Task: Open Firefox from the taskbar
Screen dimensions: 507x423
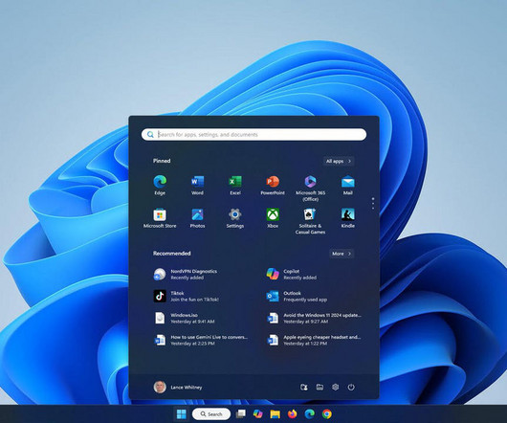Action: click(x=293, y=414)
